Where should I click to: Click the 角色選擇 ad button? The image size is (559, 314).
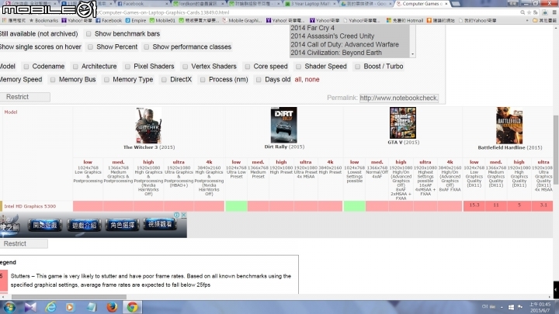coord(123,225)
